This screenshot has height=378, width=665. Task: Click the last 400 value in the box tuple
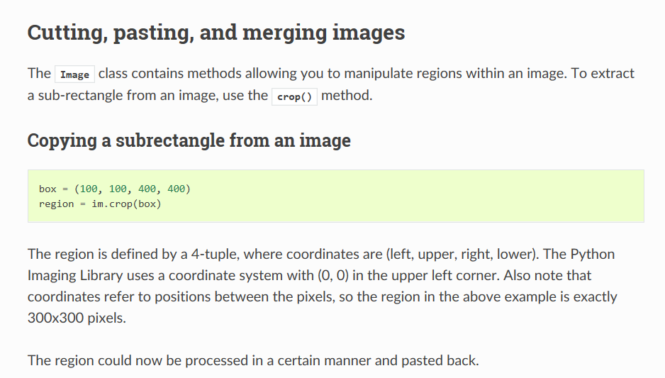coord(176,189)
